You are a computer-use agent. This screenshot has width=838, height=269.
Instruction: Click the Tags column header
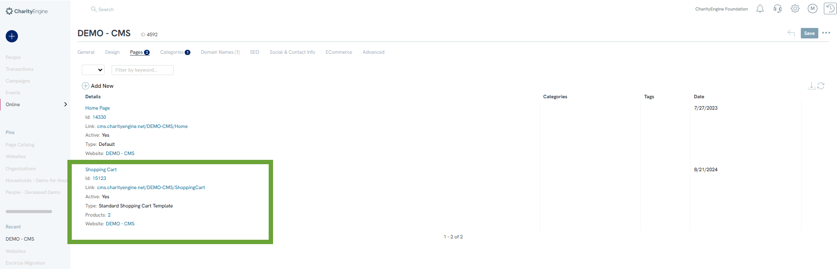coord(649,97)
